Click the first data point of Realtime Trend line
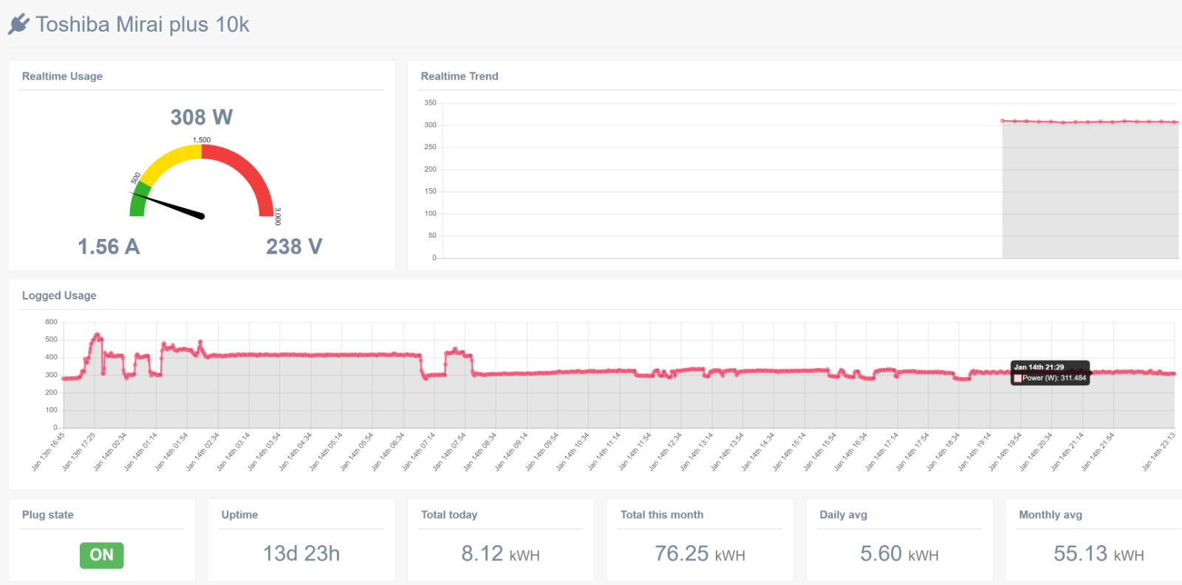The height and width of the screenshot is (585, 1182). click(1002, 120)
